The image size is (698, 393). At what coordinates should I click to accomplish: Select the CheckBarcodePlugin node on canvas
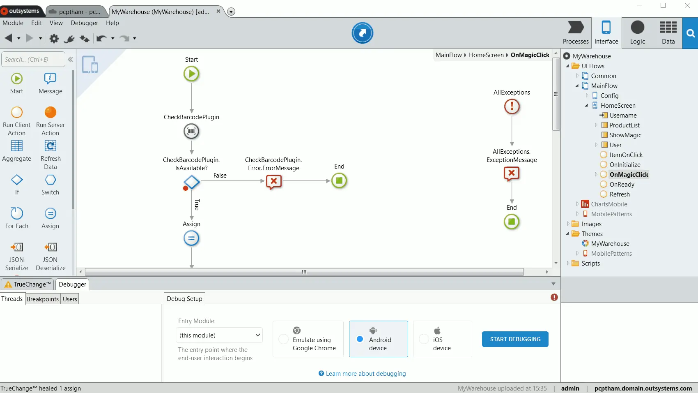(191, 131)
